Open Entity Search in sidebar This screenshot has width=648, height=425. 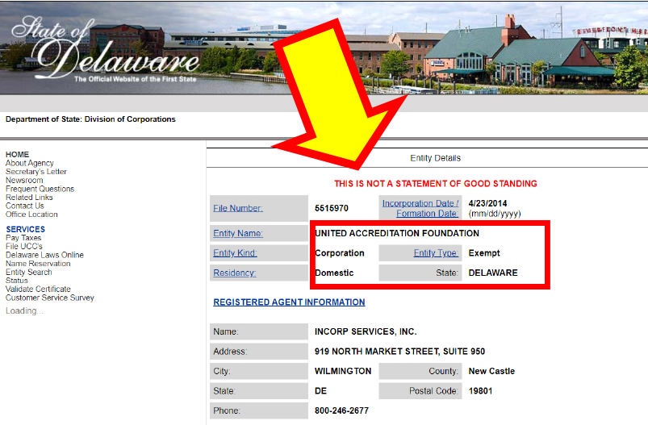[x=29, y=272]
